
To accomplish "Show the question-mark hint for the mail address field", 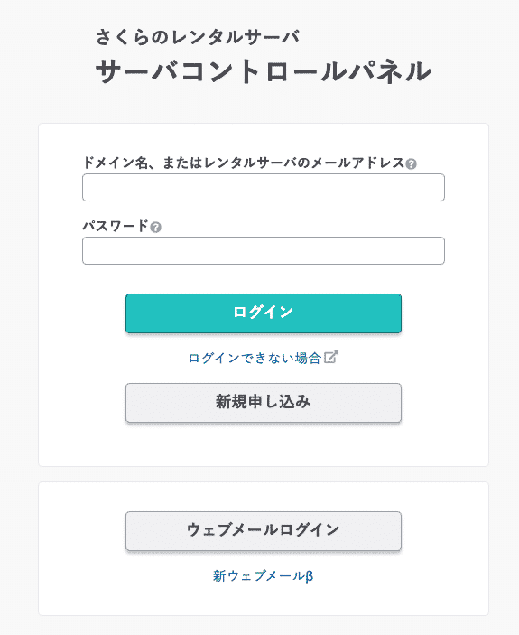I will click(x=411, y=164).
